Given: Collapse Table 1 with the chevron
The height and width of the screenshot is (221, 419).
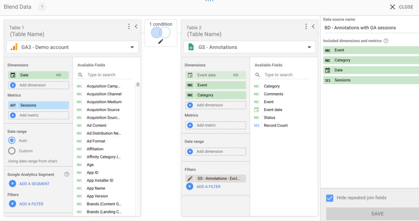Looking at the screenshot, I should click(x=136, y=27).
